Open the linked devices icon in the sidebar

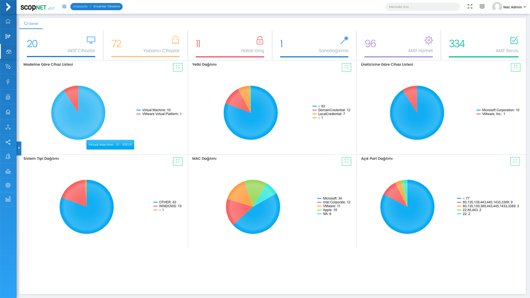8,67
